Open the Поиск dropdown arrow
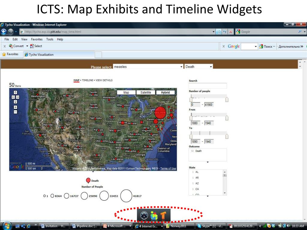The image size is (307, 230). click(274, 46)
